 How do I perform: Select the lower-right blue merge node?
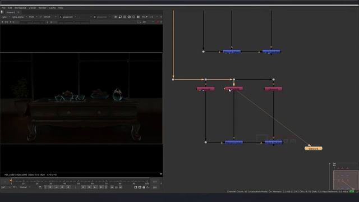[x=273, y=143]
